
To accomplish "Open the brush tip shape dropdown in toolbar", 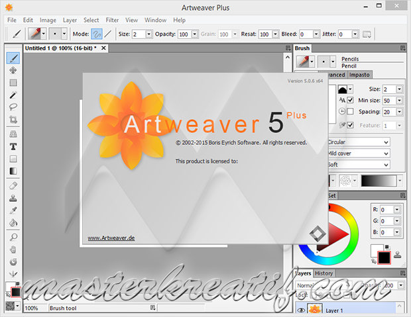I will [64, 34].
